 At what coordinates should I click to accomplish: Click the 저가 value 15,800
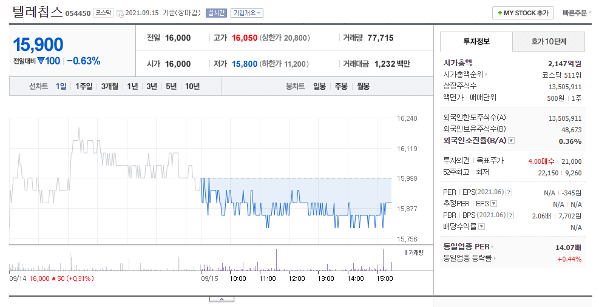click(x=245, y=64)
